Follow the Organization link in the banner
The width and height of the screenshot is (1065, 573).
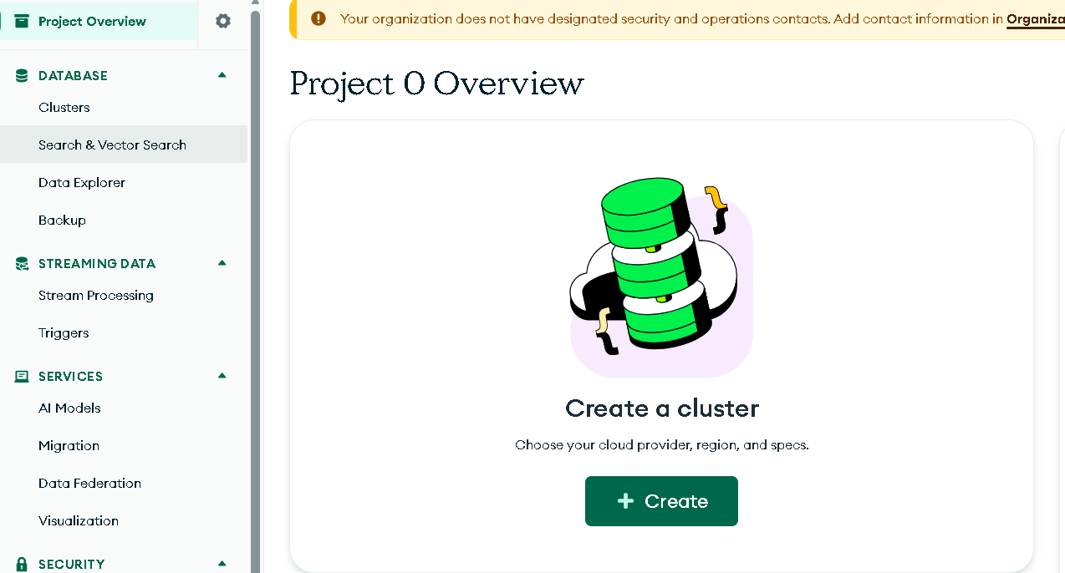click(x=1036, y=18)
